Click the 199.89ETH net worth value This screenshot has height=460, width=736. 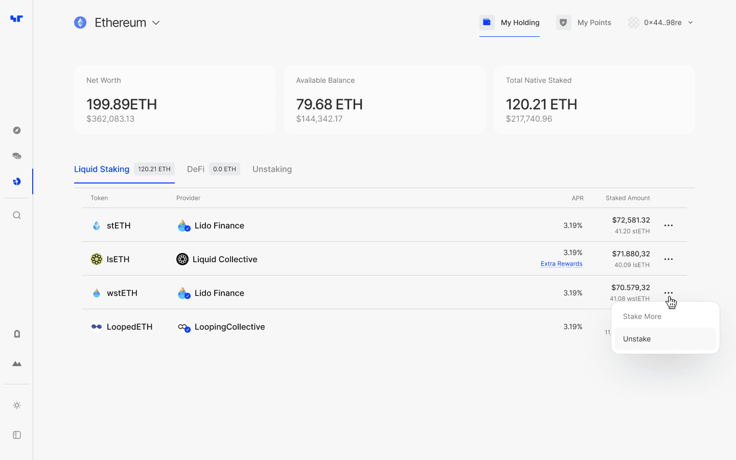(x=122, y=104)
